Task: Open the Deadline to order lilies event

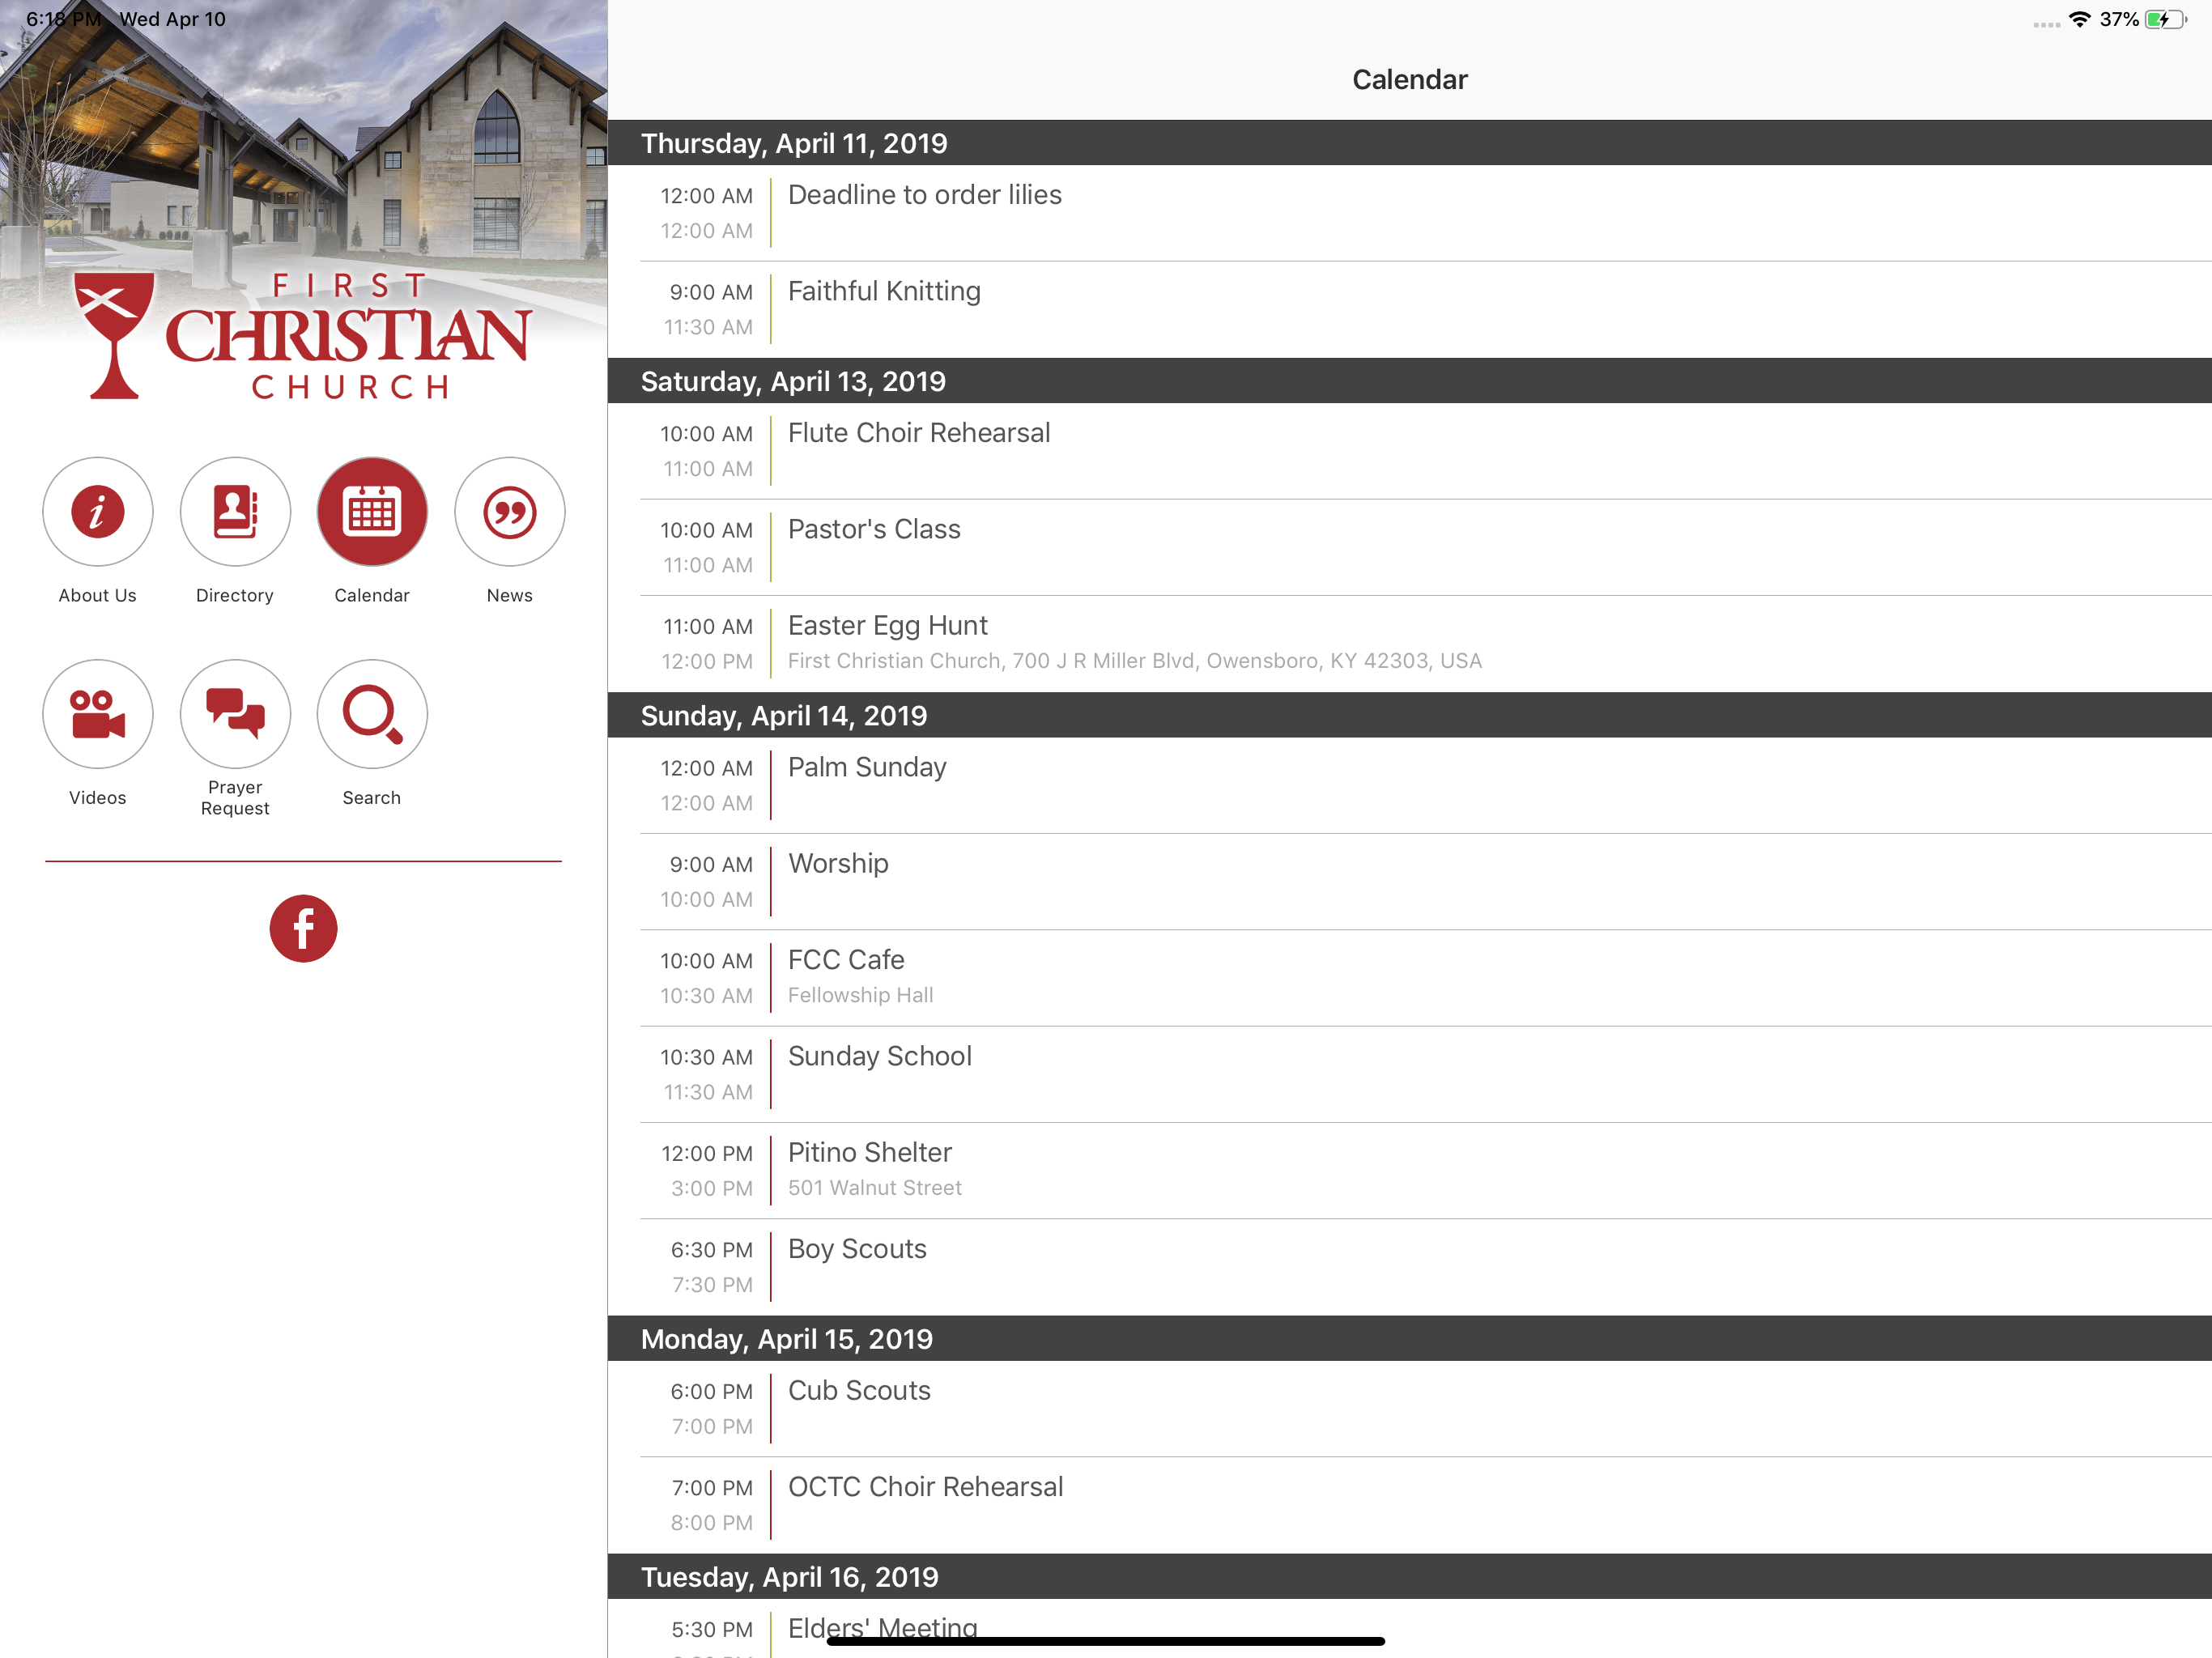Action: [x=1410, y=213]
